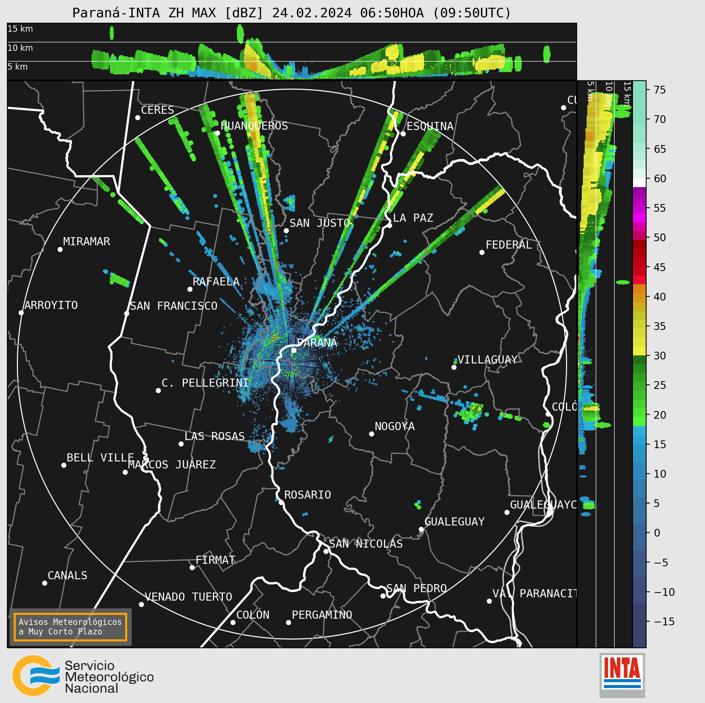Click the BELL VILLE label

(x=100, y=458)
